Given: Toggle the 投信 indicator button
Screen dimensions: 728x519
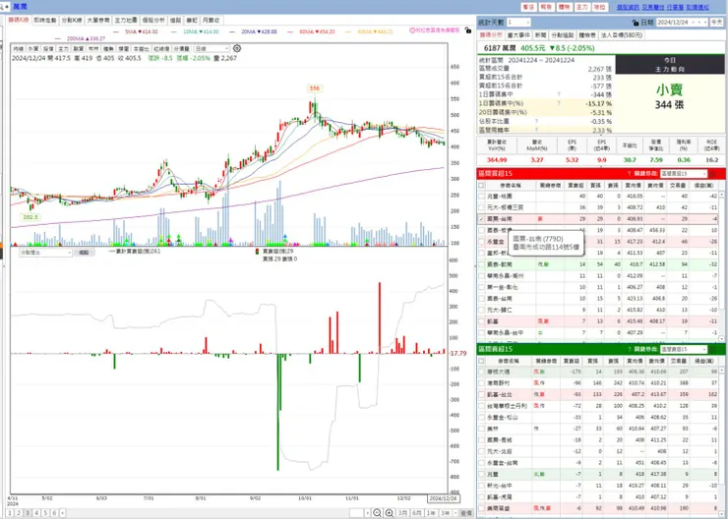Looking at the screenshot, I should click(48, 48).
